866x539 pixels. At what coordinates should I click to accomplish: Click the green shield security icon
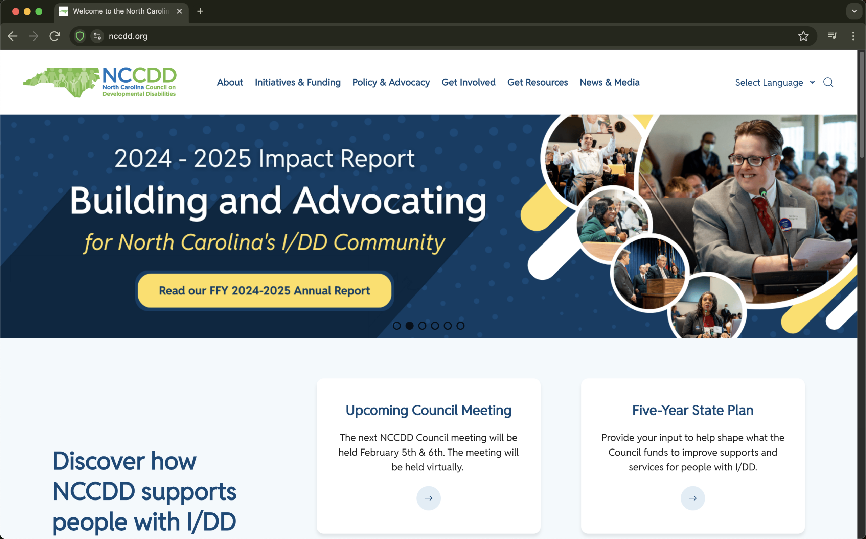pos(80,36)
